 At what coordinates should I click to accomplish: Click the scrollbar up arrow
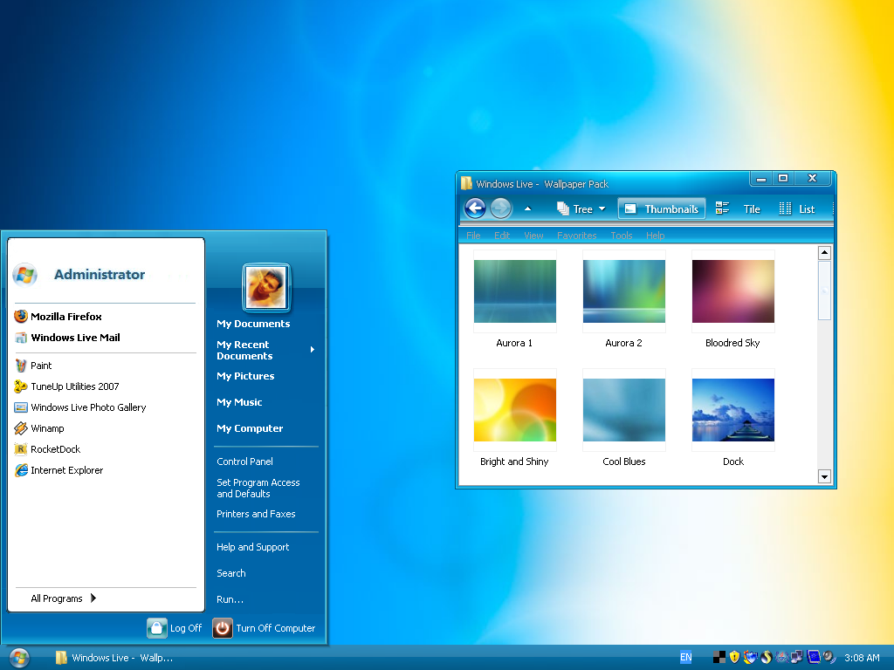[x=824, y=252]
